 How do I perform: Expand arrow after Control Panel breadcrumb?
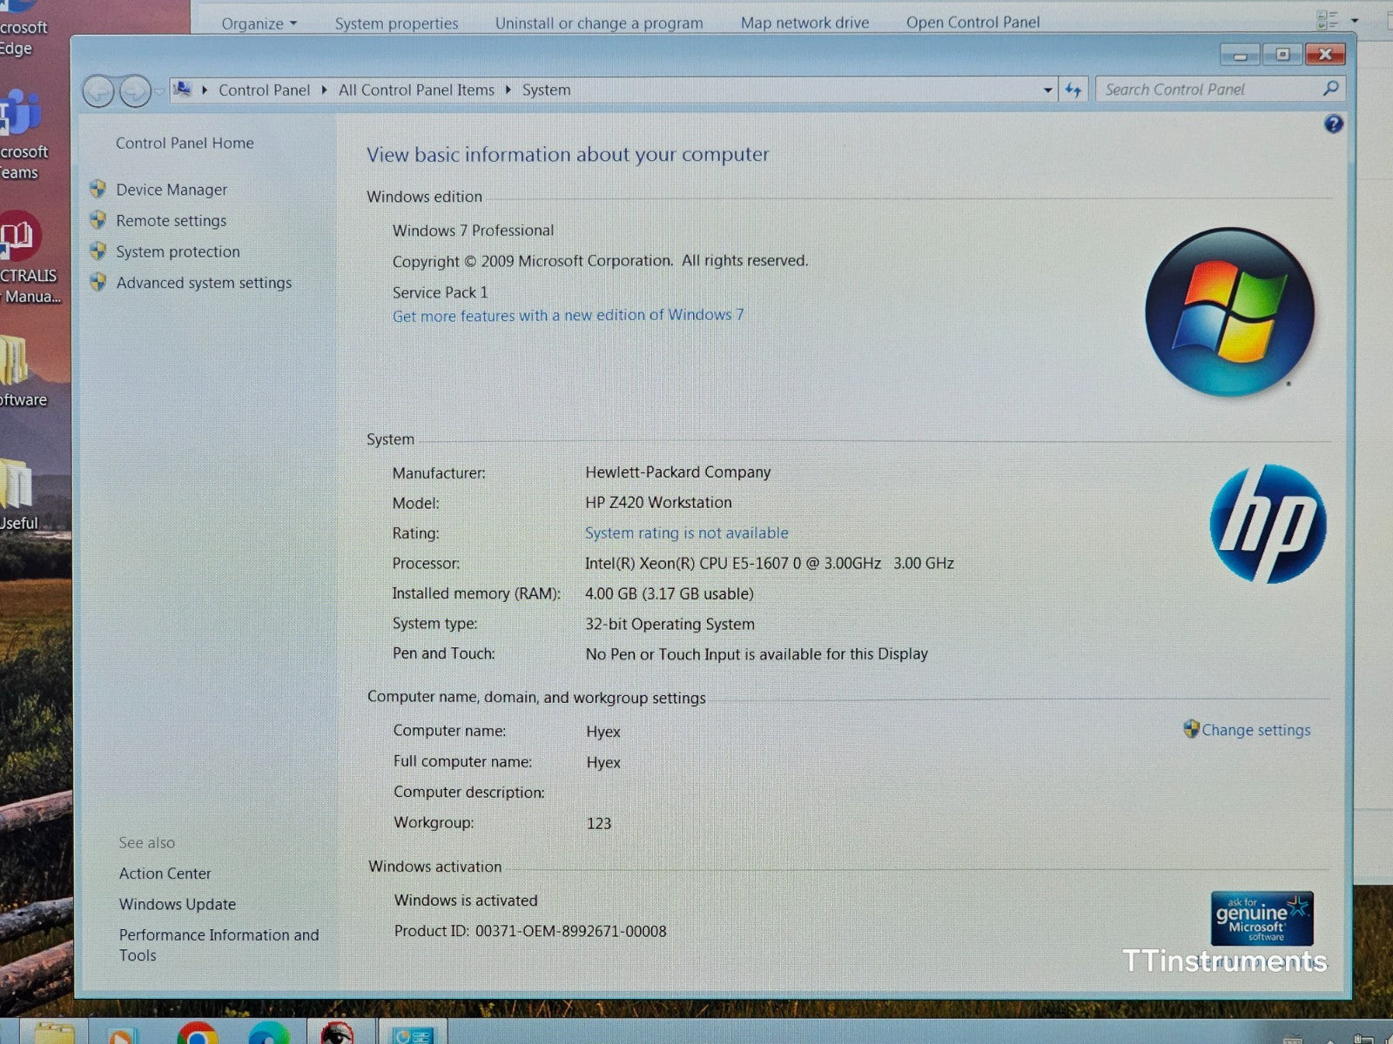pyautogui.click(x=324, y=90)
